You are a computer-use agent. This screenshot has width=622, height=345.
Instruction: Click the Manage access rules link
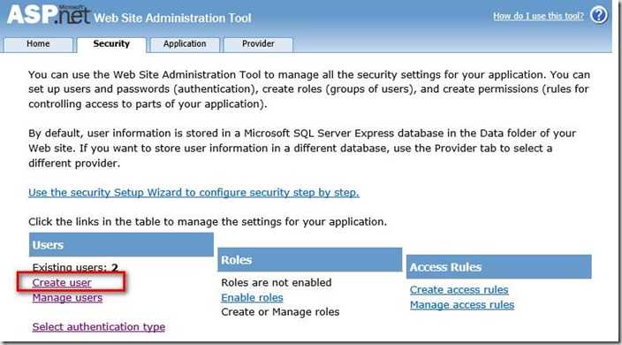pos(462,305)
